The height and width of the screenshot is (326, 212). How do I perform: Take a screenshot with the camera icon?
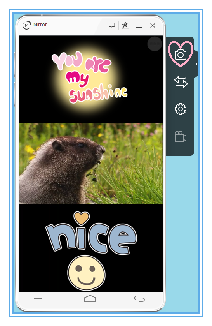[x=181, y=55]
